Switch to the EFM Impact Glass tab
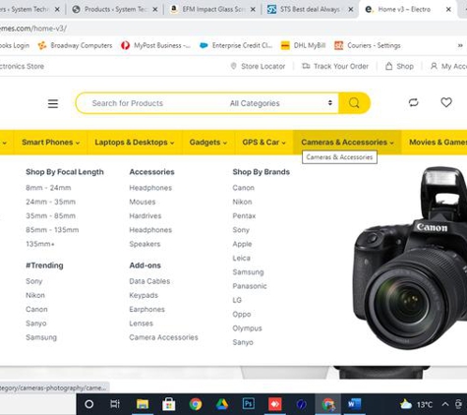 pyautogui.click(x=213, y=10)
